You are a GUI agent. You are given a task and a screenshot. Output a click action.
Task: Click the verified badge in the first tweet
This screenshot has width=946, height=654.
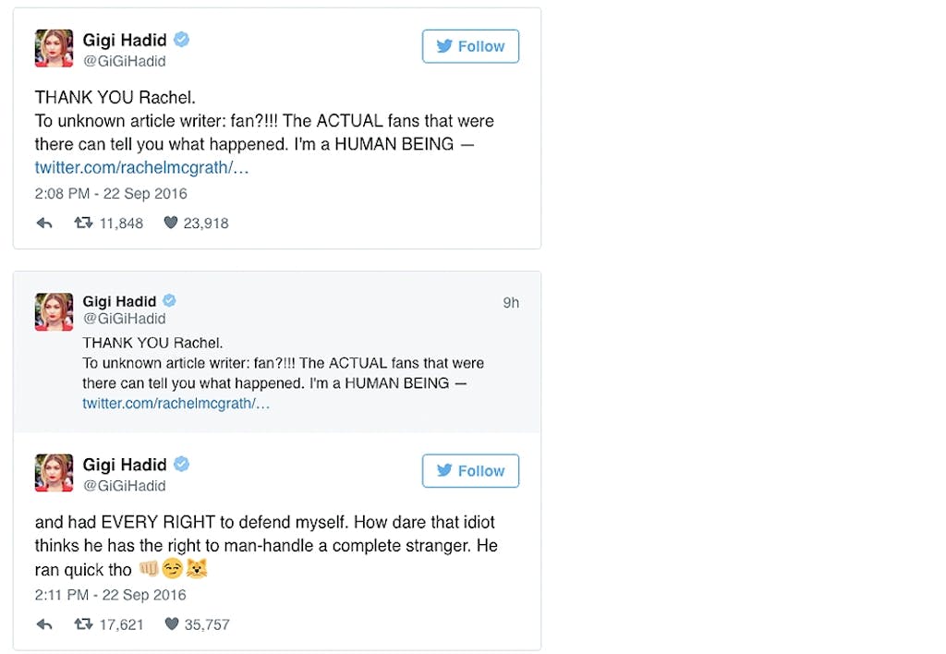[x=182, y=40]
